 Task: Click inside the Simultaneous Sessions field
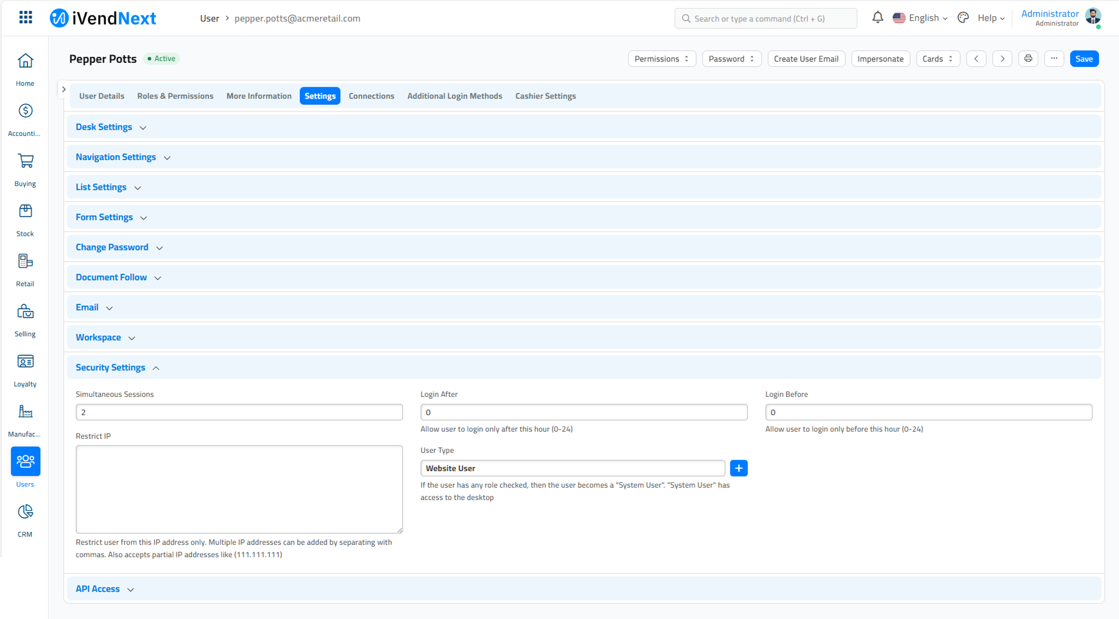[x=239, y=412]
